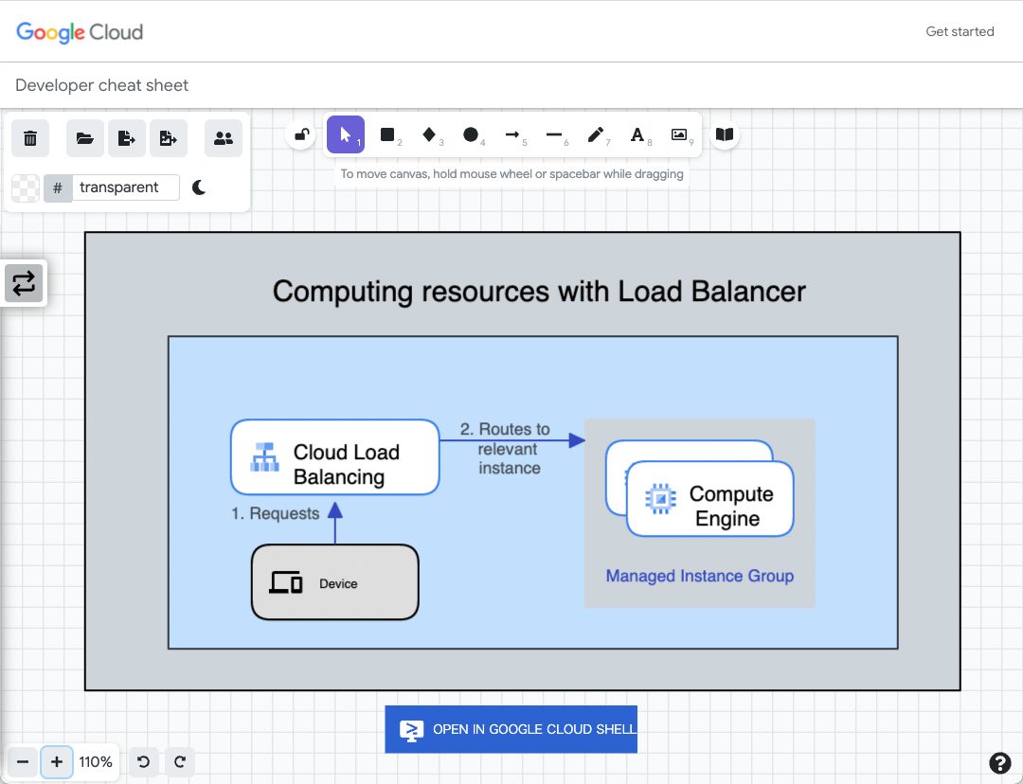Select the Cloud Load Balancing box
This screenshot has height=784, width=1023.
(334, 457)
